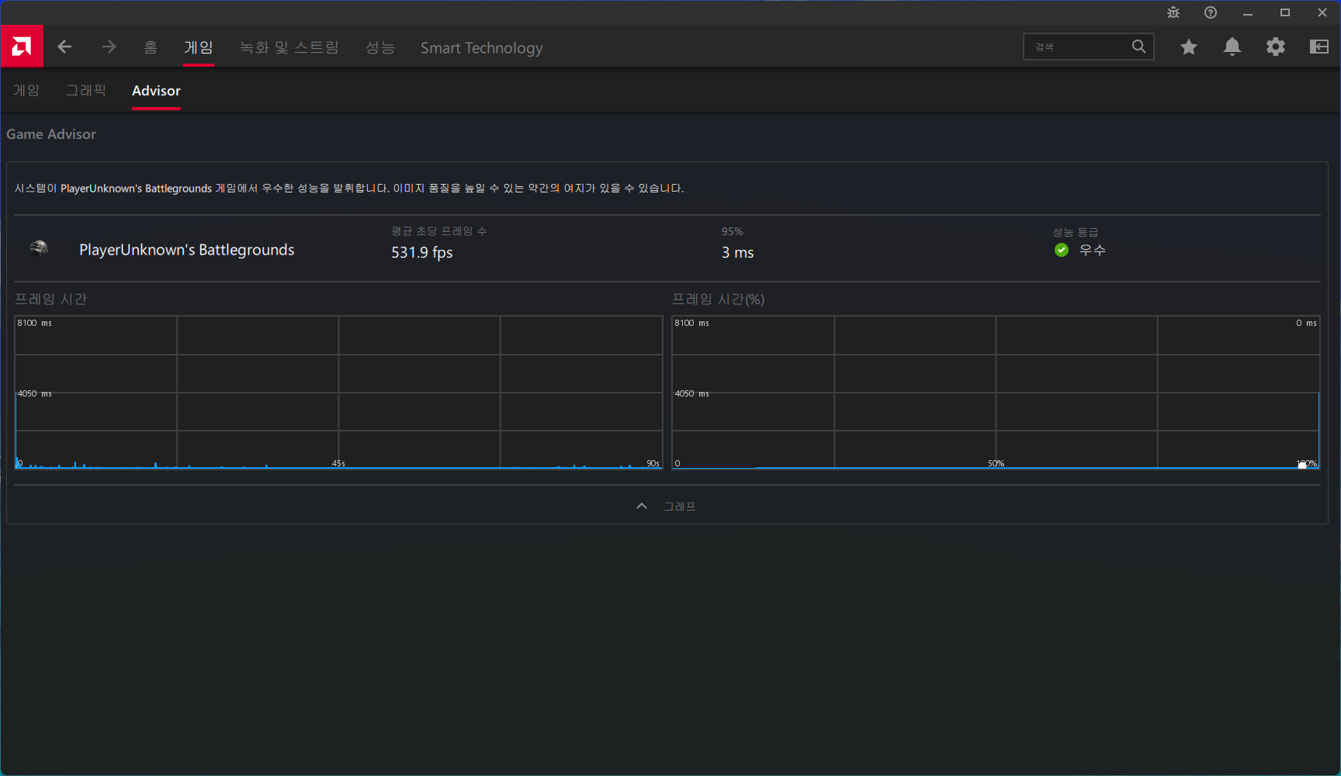Click the Game Advisor heading
The image size is (1341, 776).
(51, 134)
